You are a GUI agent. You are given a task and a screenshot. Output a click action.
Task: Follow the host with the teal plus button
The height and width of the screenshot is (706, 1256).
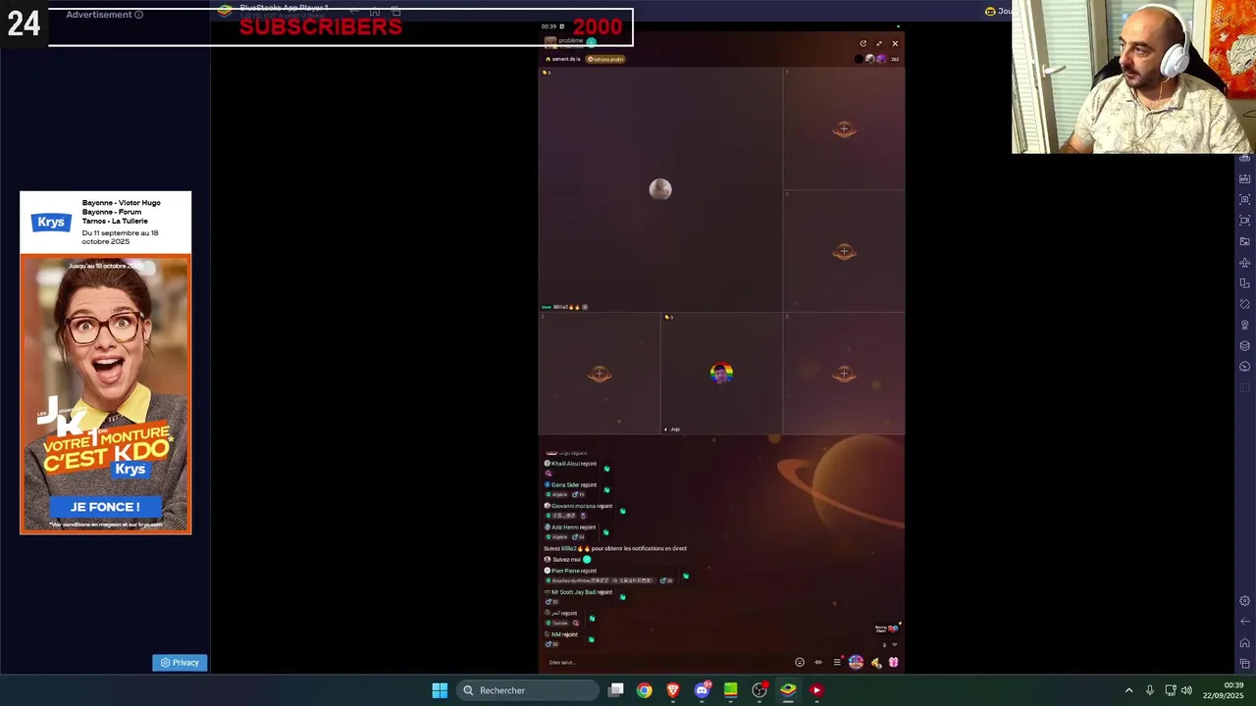591,41
